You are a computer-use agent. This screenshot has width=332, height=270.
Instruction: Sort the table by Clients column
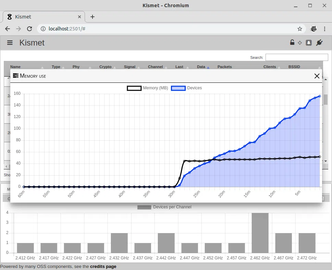click(x=270, y=67)
